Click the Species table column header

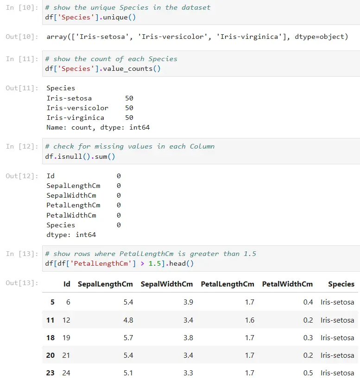click(341, 284)
